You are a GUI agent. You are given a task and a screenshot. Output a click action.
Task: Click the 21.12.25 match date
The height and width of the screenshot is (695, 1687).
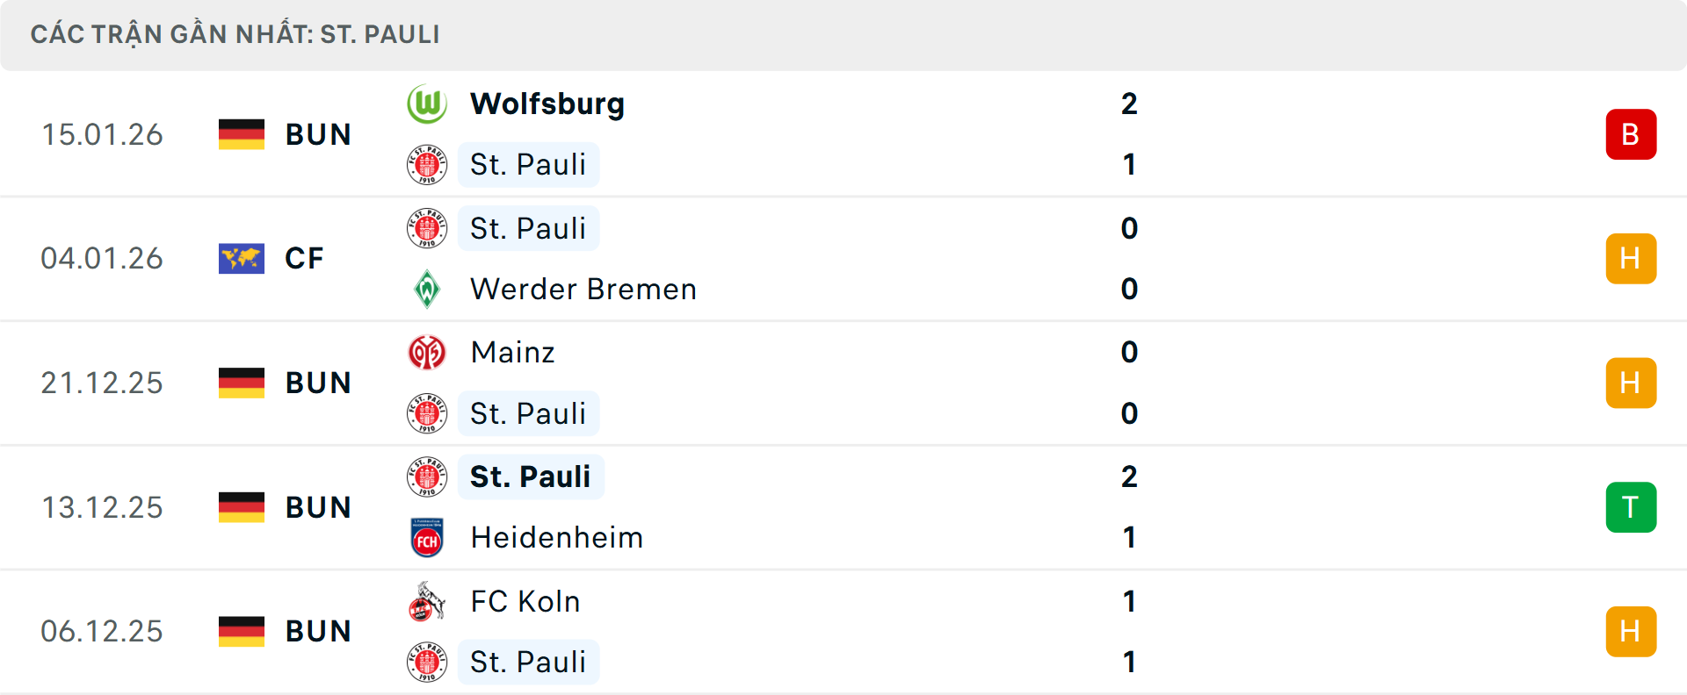(102, 383)
